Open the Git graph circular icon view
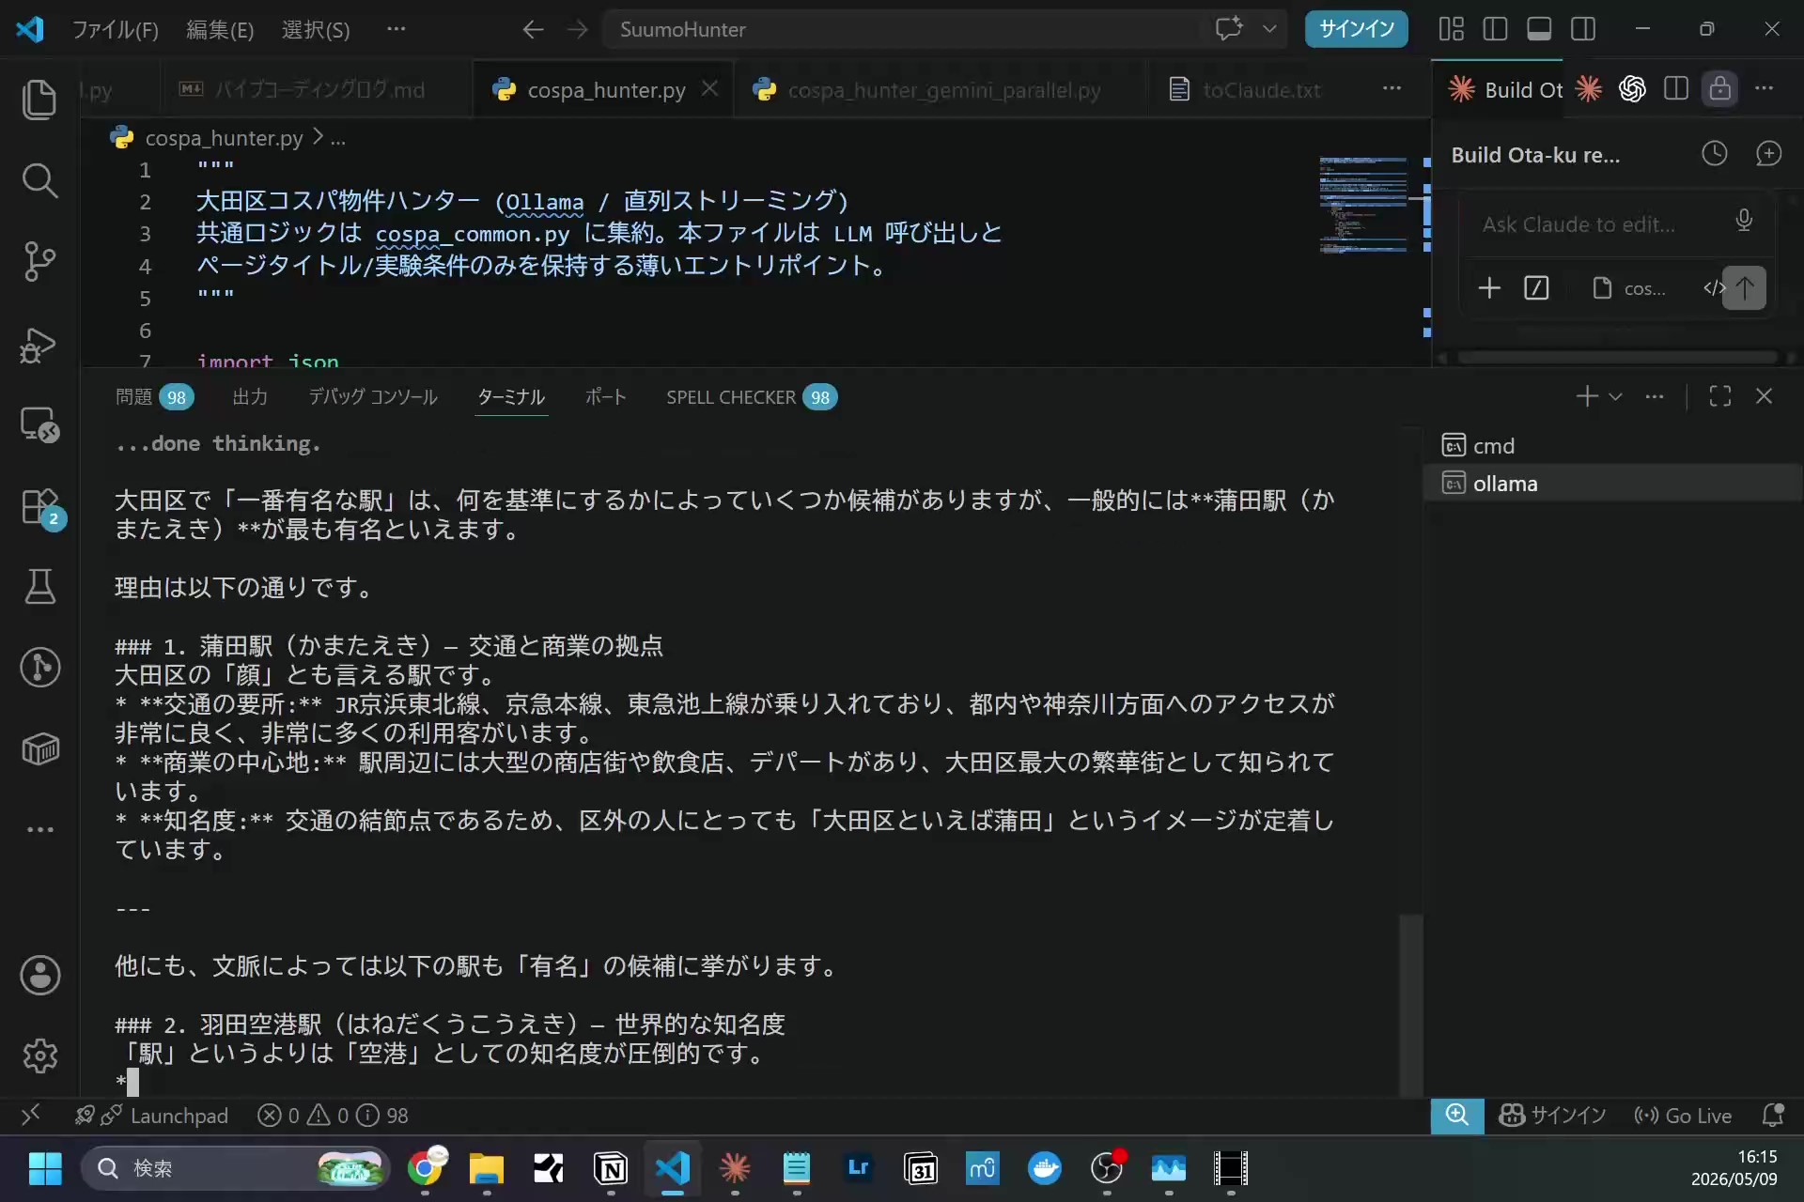The image size is (1804, 1202). (39, 668)
